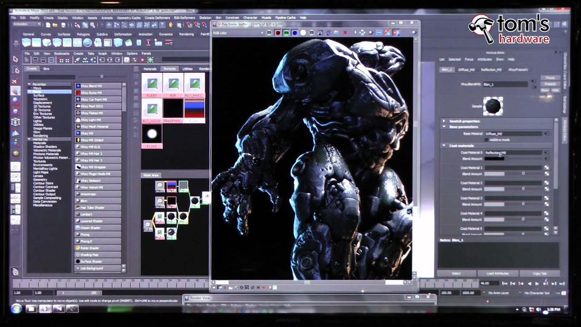Choose the Paint Selection tool
581x327 pixels.
(x=15, y=80)
